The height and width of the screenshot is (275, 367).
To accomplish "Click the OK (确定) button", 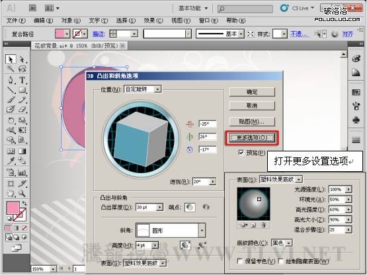I will point(252,92).
